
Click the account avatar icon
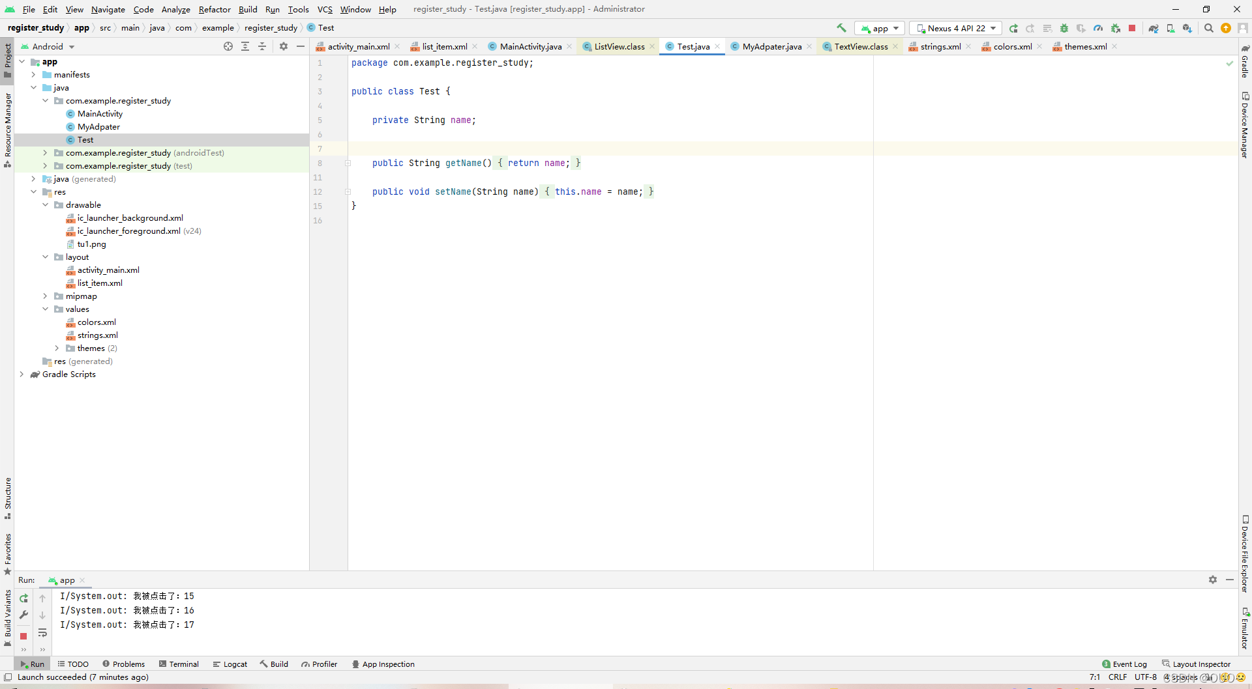click(1243, 28)
